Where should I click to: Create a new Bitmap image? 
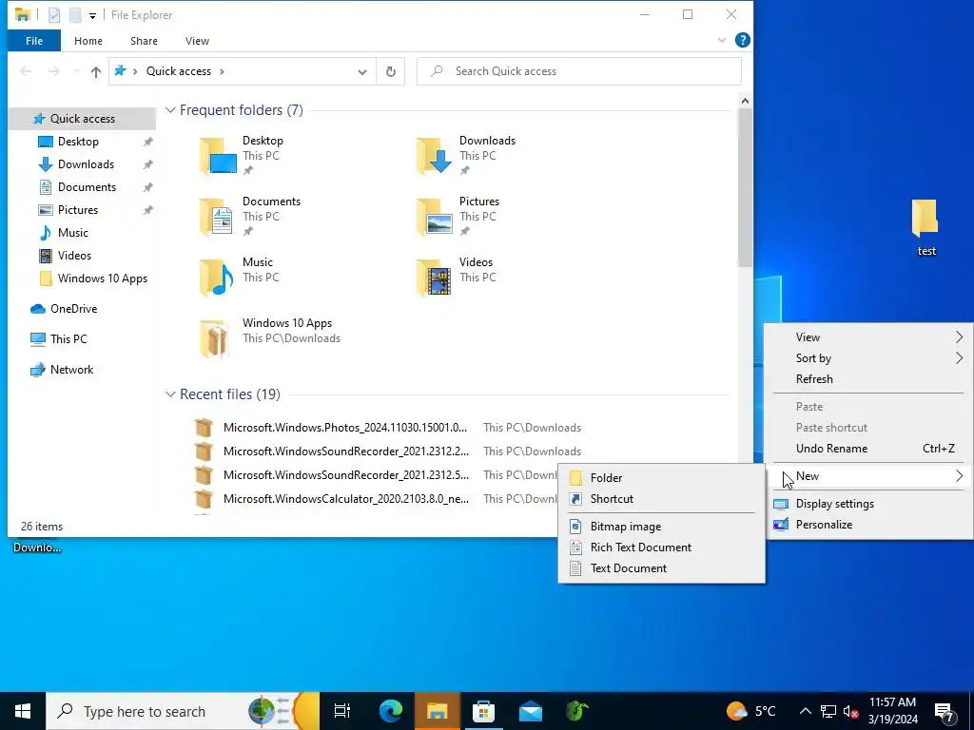click(x=661, y=527)
